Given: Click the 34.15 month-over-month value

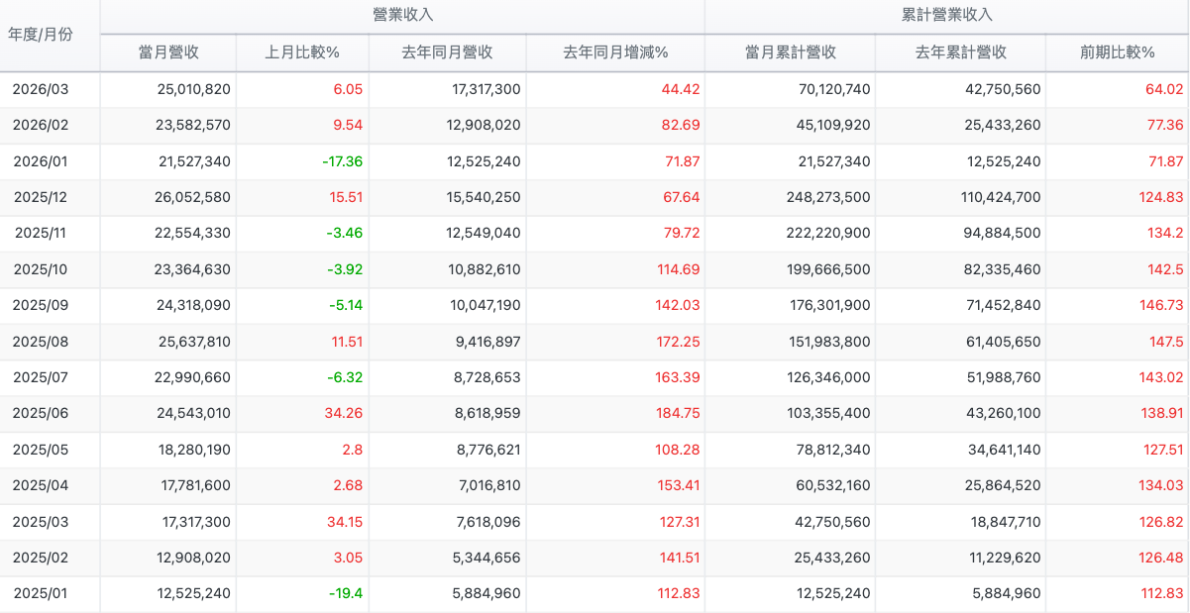Looking at the screenshot, I should tap(345, 522).
